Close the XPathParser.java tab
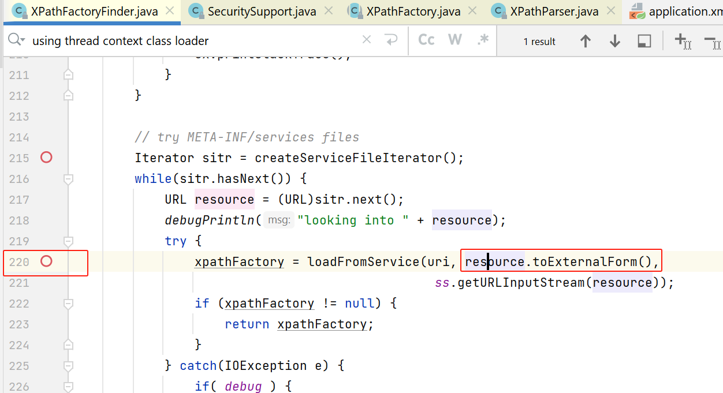 [610, 11]
